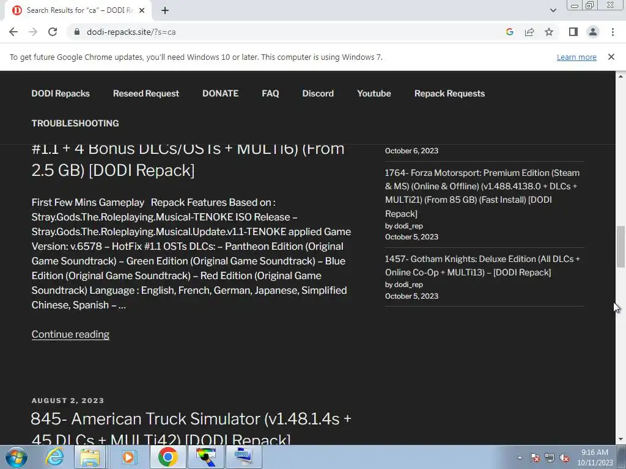
Task: Open the Chrome profile avatar
Action: point(593,32)
